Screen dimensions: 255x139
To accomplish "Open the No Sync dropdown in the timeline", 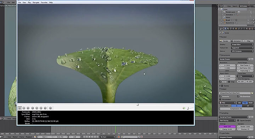I will (x=107, y=137).
